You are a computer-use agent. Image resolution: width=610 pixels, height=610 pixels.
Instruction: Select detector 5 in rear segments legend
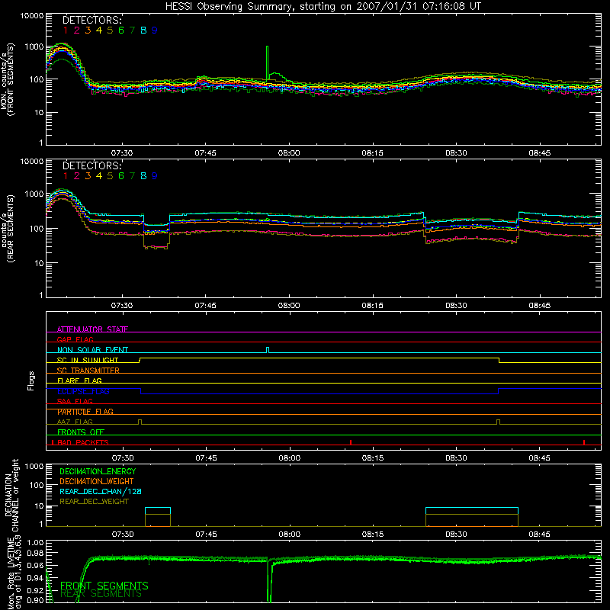click(x=110, y=176)
